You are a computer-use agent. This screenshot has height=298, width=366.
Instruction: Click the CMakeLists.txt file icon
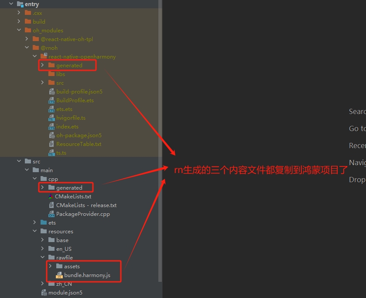51,197
